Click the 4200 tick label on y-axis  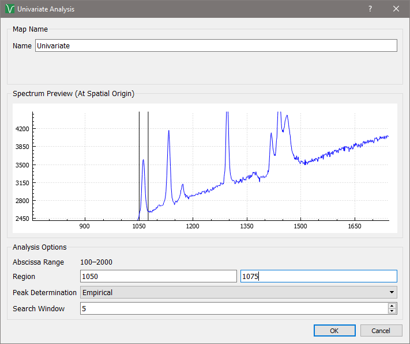[23, 128]
